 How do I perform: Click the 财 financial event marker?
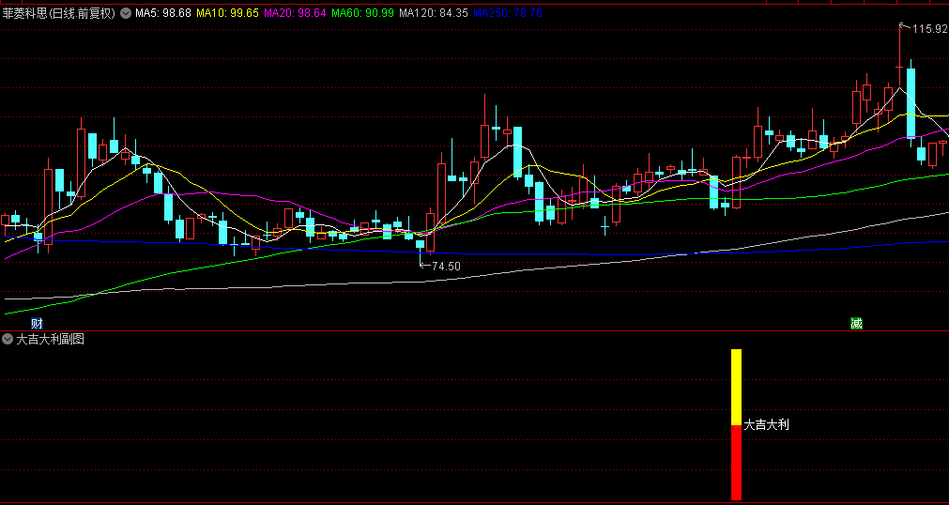37,323
